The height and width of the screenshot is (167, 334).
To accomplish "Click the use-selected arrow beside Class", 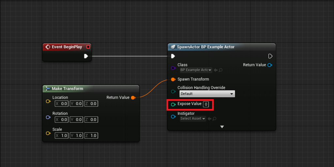I will pyautogui.click(x=216, y=70).
